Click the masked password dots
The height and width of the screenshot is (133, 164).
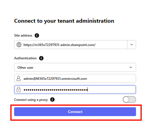pos(55,90)
